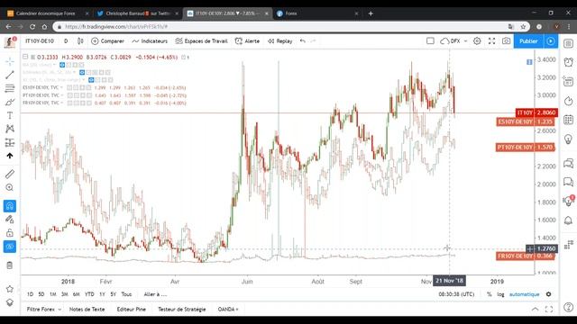Toggle visibility eye of first indicator row
The height and width of the screenshot is (324, 577).
coord(62,65)
